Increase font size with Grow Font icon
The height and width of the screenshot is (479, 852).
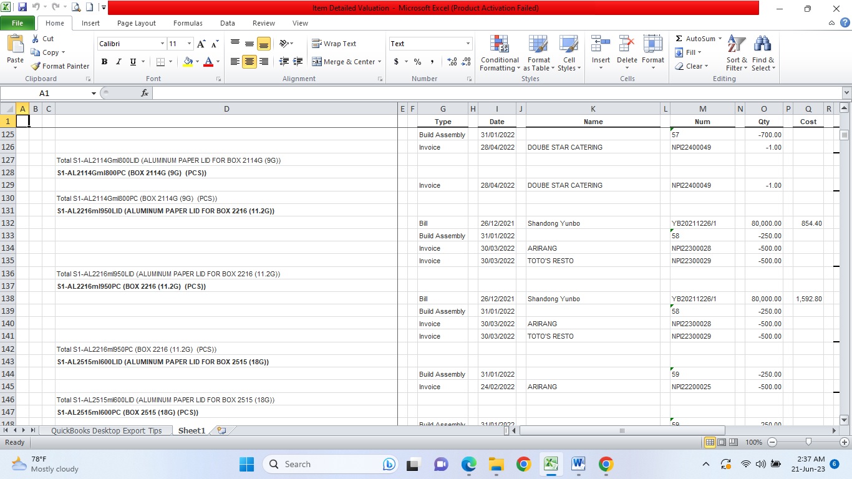tap(201, 44)
